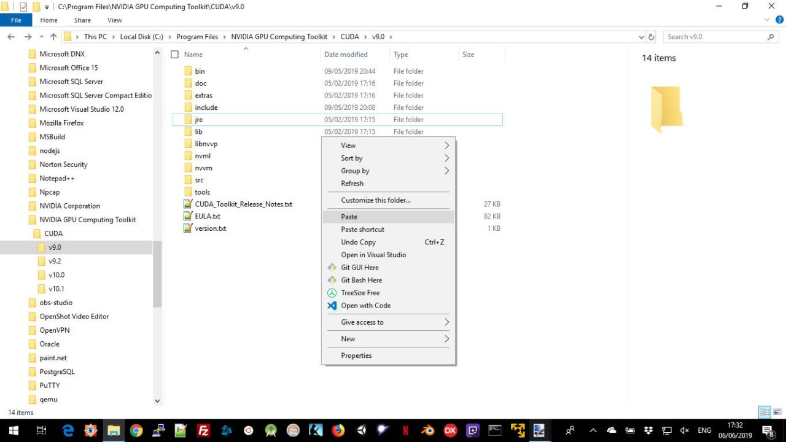Select the bin folder icon
Screen dimensions: 786x442
189,71
